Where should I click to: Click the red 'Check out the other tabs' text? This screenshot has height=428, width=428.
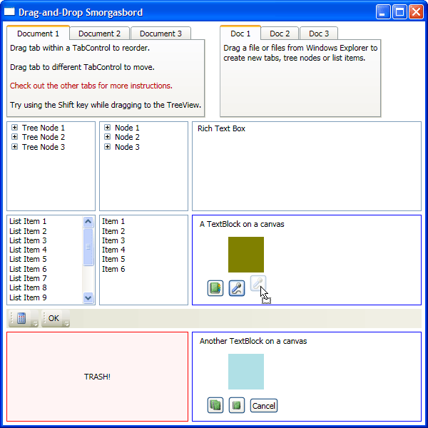click(91, 86)
